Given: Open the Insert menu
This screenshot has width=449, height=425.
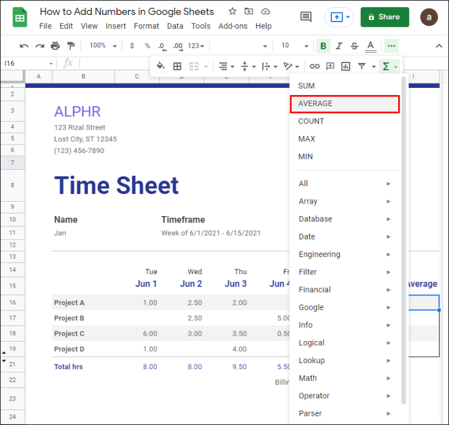Looking at the screenshot, I should point(116,26).
